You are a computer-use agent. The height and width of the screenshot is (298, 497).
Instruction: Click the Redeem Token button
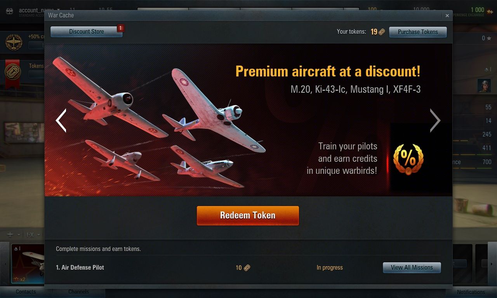coord(248,215)
